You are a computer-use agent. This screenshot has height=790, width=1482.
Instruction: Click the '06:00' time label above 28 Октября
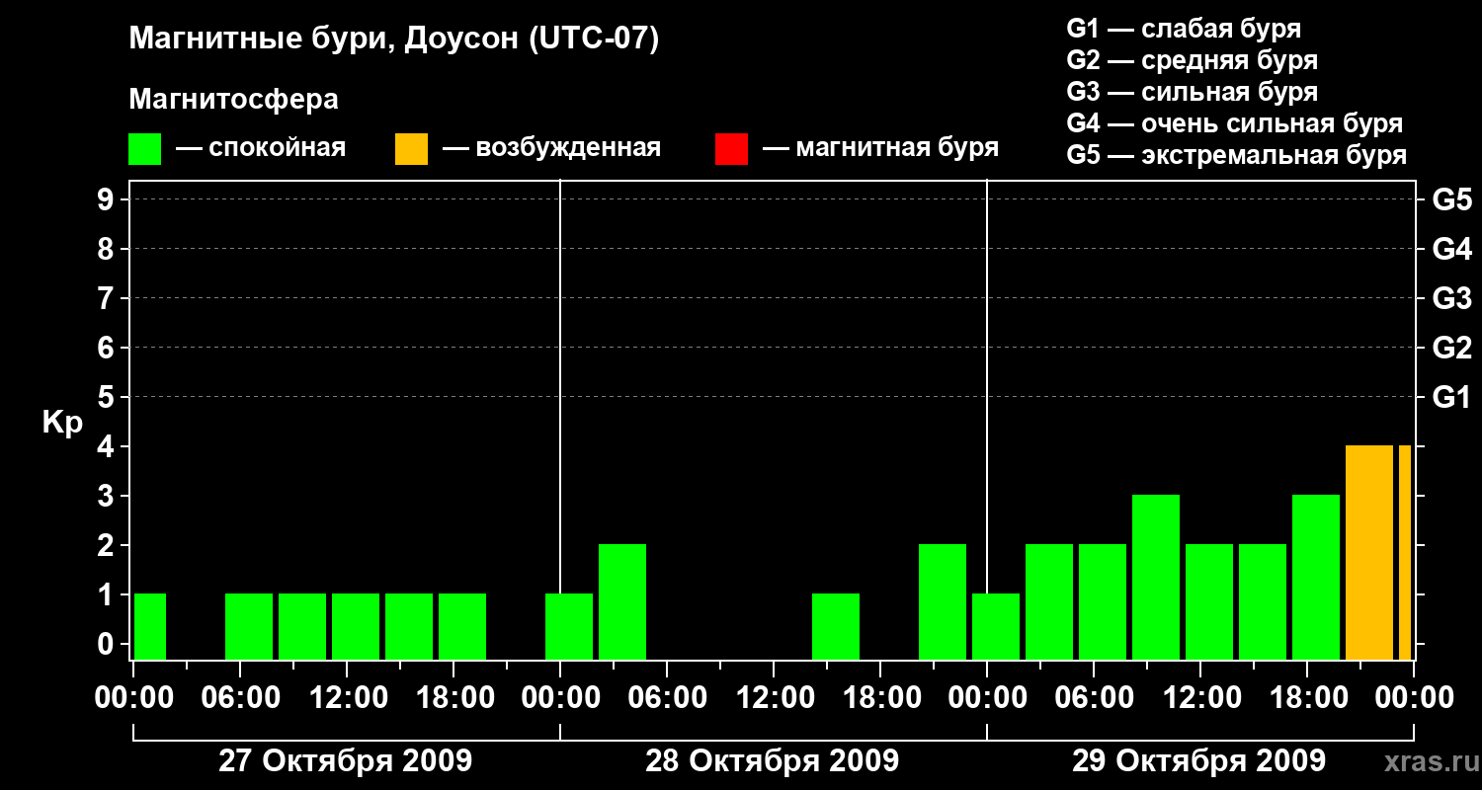(667, 698)
